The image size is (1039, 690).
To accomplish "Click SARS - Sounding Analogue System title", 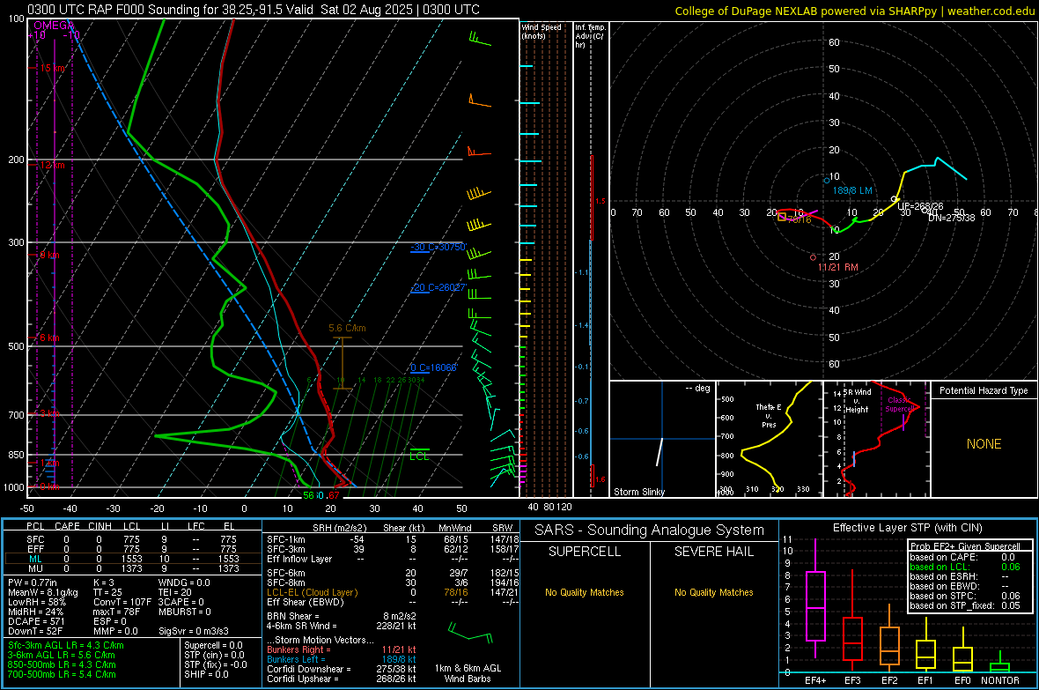I will [650, 530].
